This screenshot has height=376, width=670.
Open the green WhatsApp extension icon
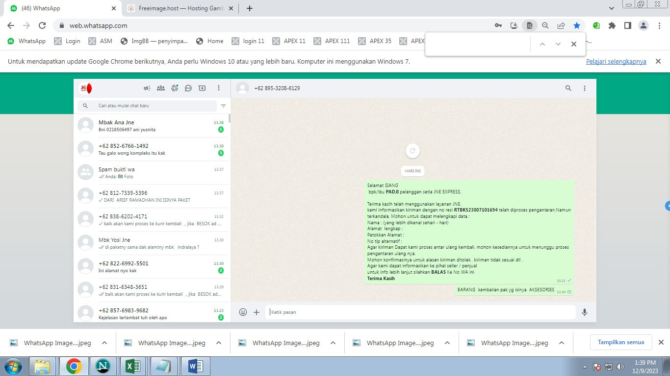[596, 25]
